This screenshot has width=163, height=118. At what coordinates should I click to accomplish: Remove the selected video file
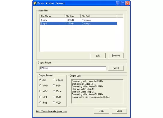click(x=116, y=56)
